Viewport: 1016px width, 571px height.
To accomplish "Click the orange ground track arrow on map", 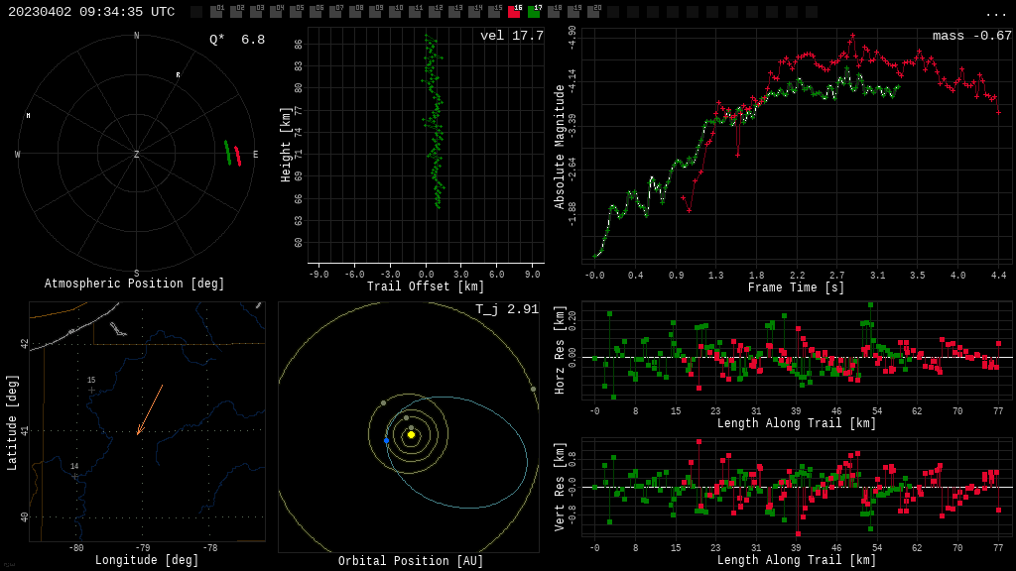I will coord(150,409).
